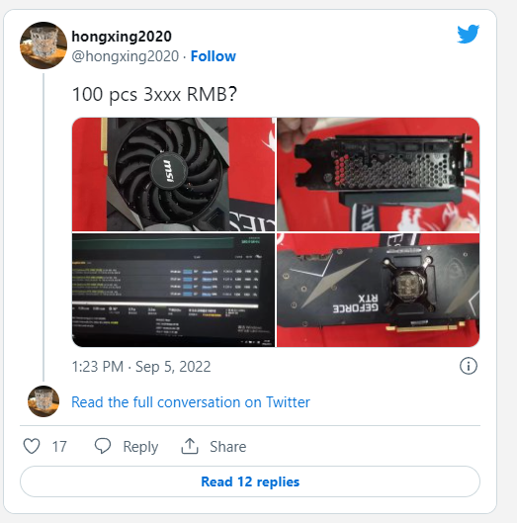Click the reply speech bubble icon
517x523 pixels.
[103, 446]
